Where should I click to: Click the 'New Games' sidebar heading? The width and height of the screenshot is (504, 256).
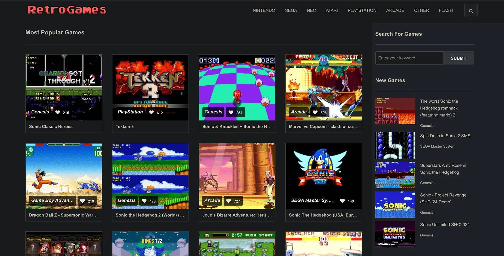coord(390,80)
